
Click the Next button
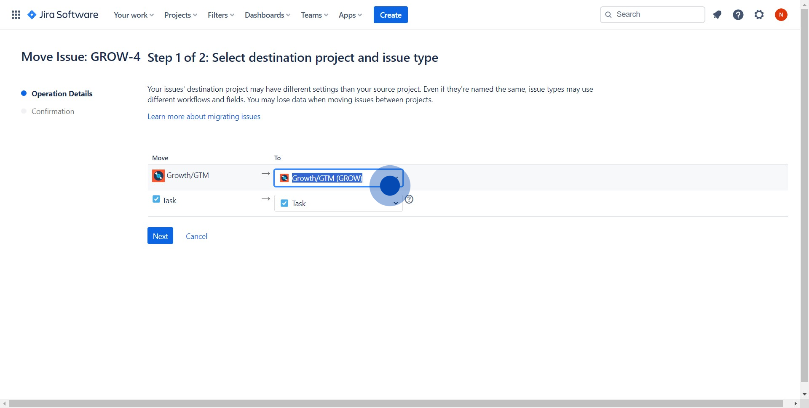pyautogui.click(x=160, y=236)
